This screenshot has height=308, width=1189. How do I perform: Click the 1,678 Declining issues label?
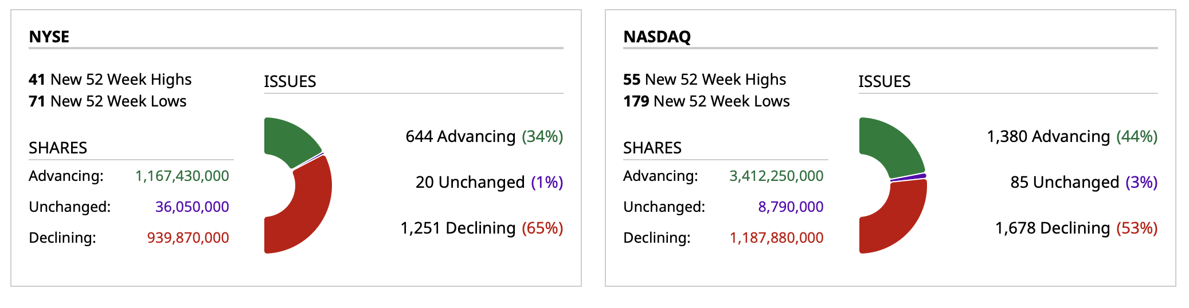1076,228
